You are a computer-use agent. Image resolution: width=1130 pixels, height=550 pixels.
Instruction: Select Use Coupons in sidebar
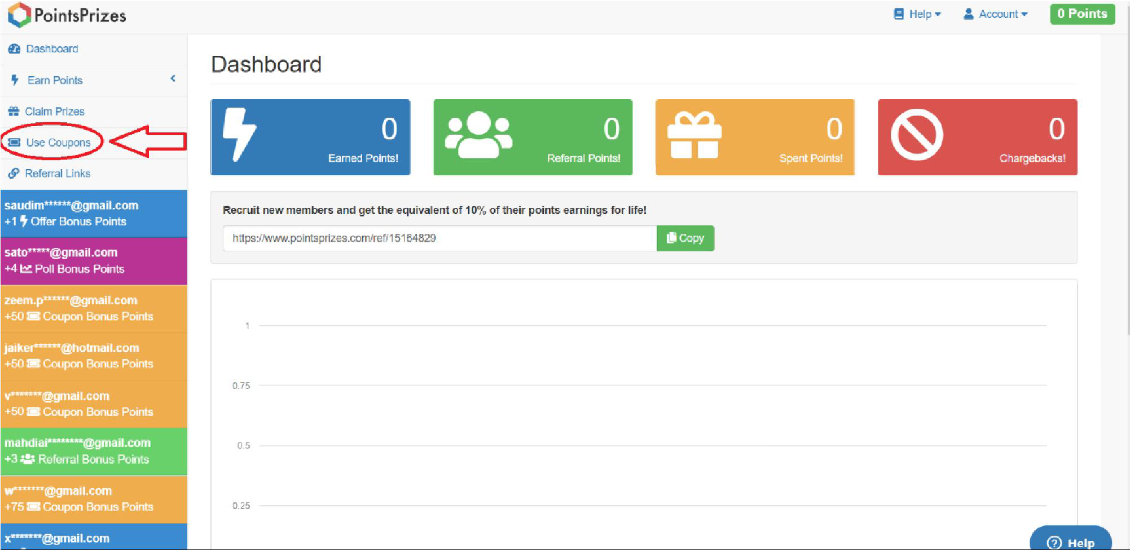(x=94, y=143)
